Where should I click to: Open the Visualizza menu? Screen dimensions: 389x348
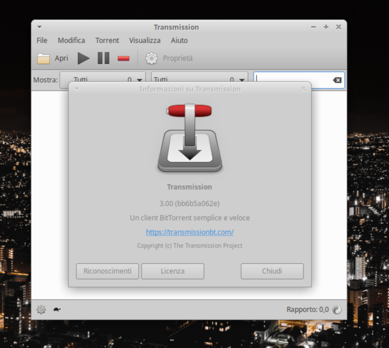coord(145,40)
